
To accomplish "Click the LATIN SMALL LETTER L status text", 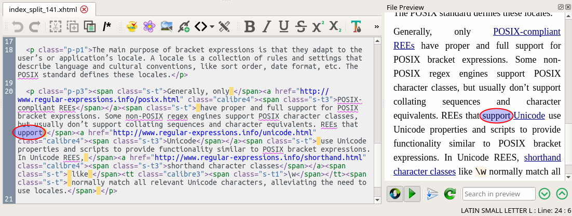I will tap(498, 210).
